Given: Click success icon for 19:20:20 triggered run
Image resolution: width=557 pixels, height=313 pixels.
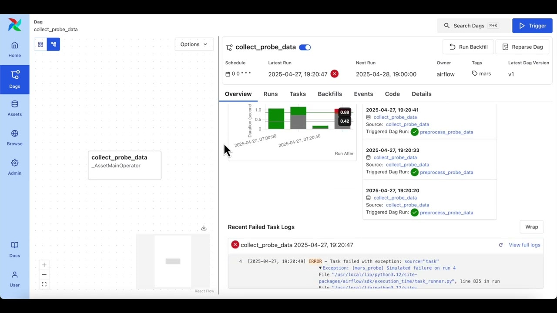Looking at the screenshot, I should click(x=414, y=213).
